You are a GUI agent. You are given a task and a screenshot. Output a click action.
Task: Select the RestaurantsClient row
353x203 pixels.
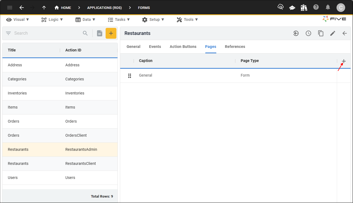point(60,164)
